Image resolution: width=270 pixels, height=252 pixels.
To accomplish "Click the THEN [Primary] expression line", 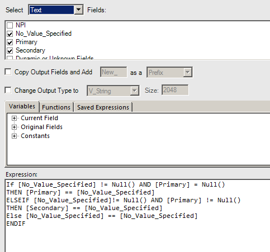I will tap(80, 192).
